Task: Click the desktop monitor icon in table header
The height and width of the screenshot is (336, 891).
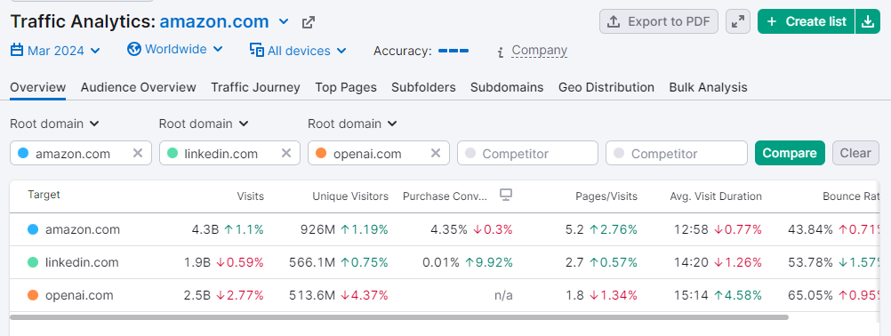Action: pyautogui.click(x=506, y=196)
